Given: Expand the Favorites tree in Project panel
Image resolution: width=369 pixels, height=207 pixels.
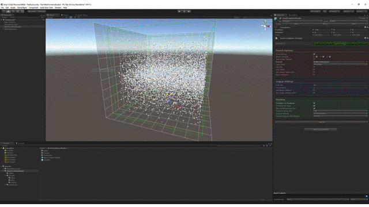Looking at the screenshot, I should tap(2, 148).
